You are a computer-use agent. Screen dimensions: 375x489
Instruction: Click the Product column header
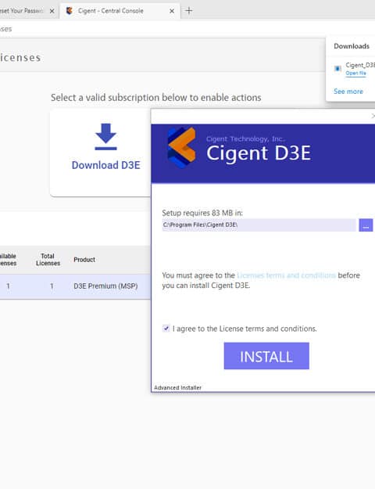[x=84, y=260]
